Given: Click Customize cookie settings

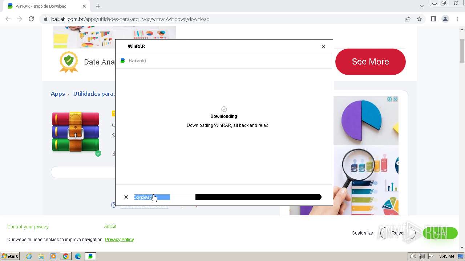Looking at the screenshot, I should pos(362,233).
